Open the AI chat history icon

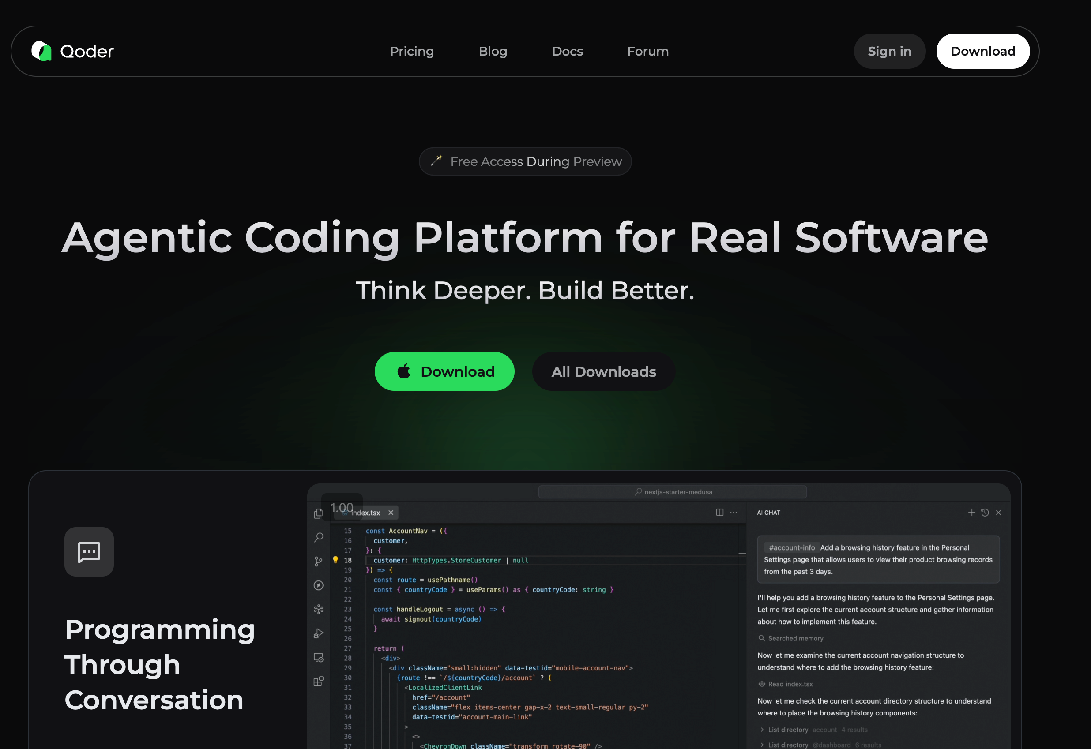point(985,513)
